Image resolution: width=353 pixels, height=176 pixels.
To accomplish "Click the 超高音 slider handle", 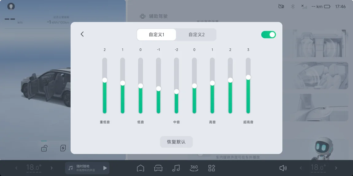I will tap(248, 77).
